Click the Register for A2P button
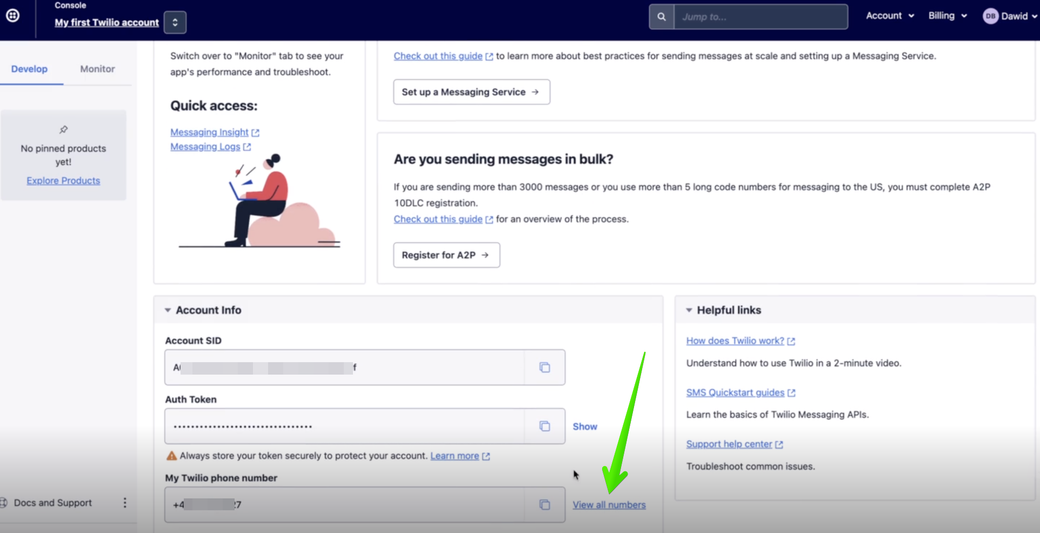Viewport: 1040px width, 533px height. pos(446,255)
